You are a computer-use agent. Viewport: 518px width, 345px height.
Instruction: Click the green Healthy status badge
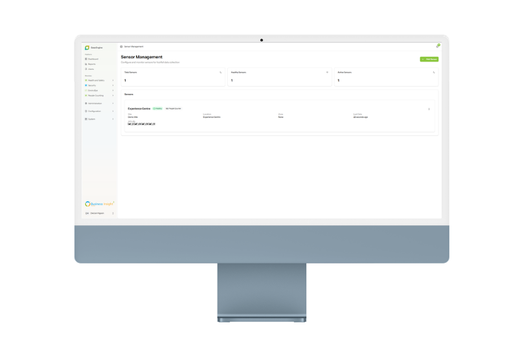tap(157, 109)
